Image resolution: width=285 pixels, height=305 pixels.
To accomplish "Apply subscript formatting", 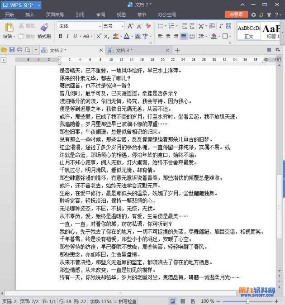I will (106, 36).
